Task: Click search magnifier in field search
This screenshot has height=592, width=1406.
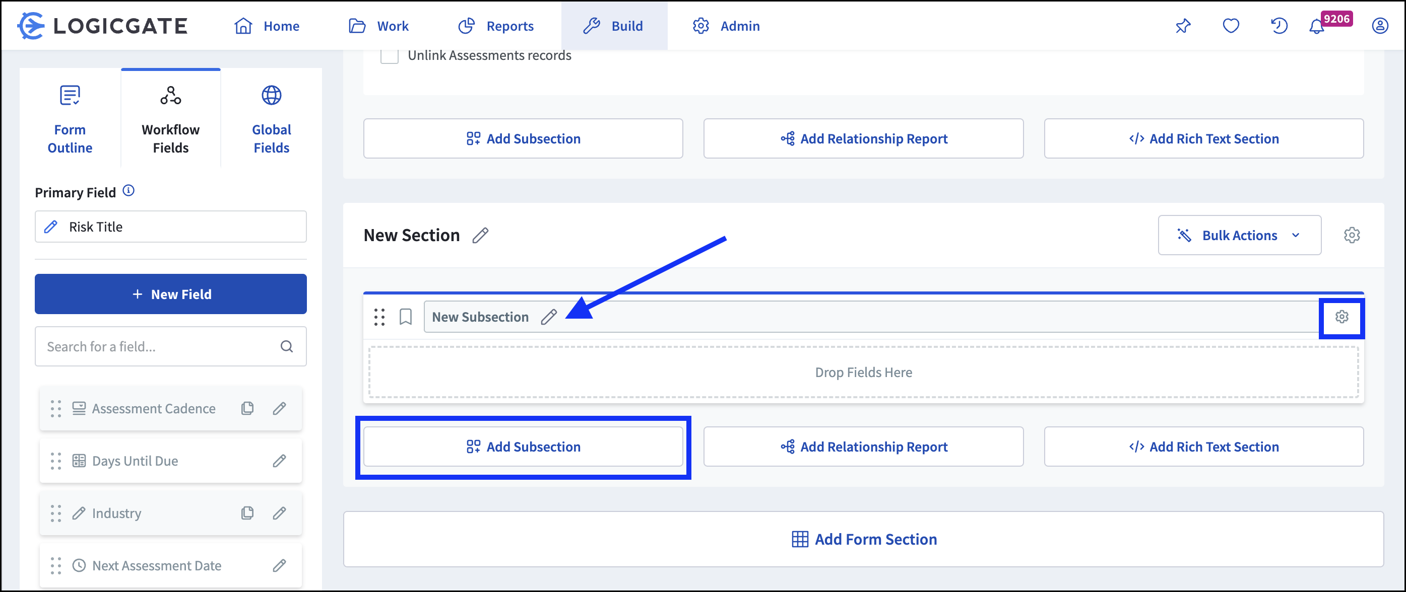Action: [x=287, y=346]
